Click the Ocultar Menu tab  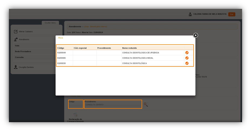click(x=50, y=23)
